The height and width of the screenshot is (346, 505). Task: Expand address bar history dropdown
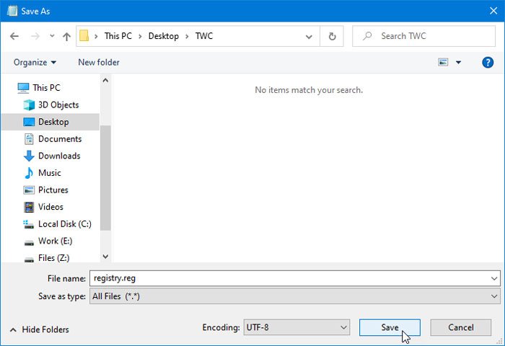point(309,36)
